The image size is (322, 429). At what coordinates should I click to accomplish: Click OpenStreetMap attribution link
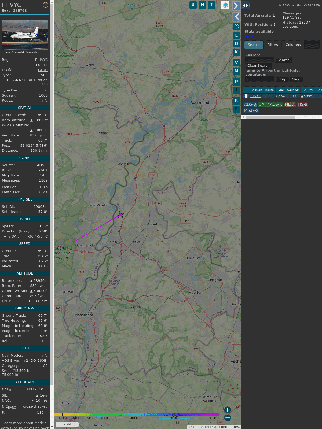(206, 427)
